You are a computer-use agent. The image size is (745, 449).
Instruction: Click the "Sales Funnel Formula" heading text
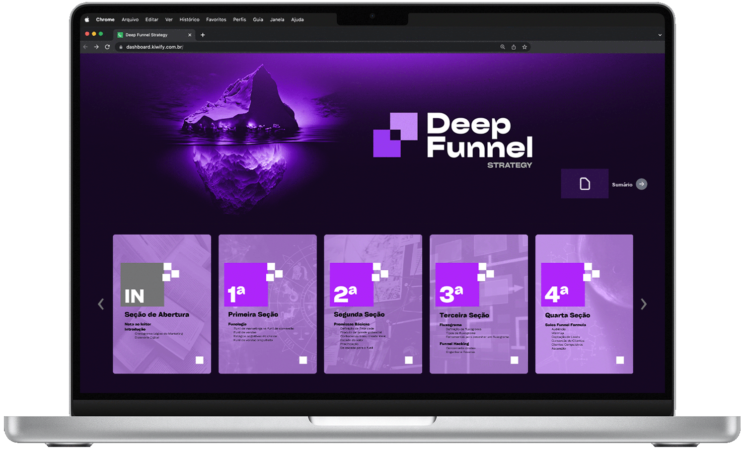click(x=565, y=325)
